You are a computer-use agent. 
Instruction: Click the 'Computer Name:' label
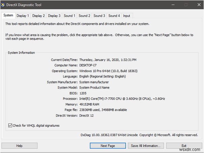coord(66,65)
